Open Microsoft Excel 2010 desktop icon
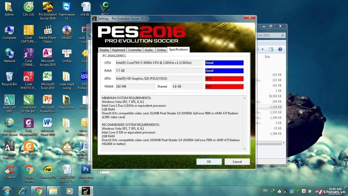This screenshot has width=348, height=196. coord(48,81)
